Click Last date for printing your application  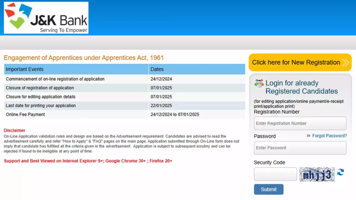[x=41, y=106]
